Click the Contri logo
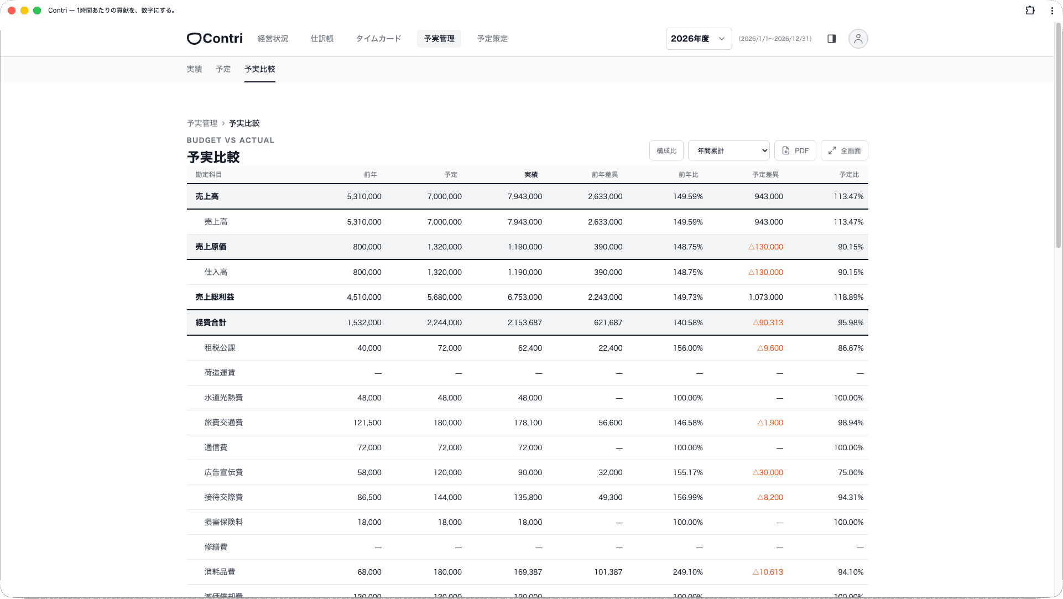The image size is (1063, 599). coord(215,39)
